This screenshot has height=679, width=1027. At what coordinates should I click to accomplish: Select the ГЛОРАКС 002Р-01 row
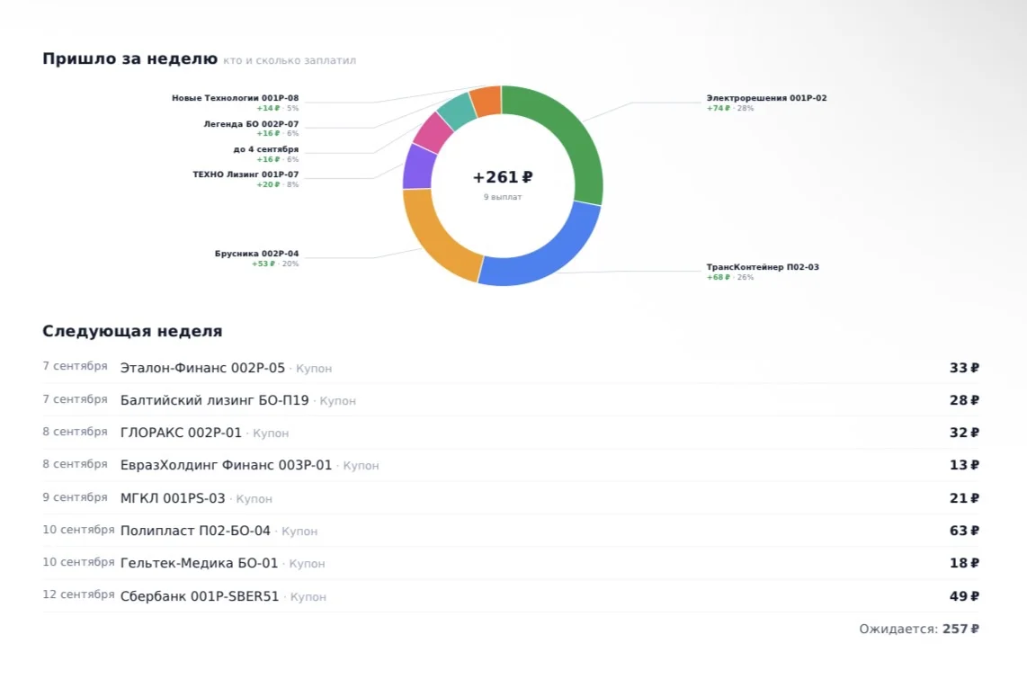(x=511, y=433)
